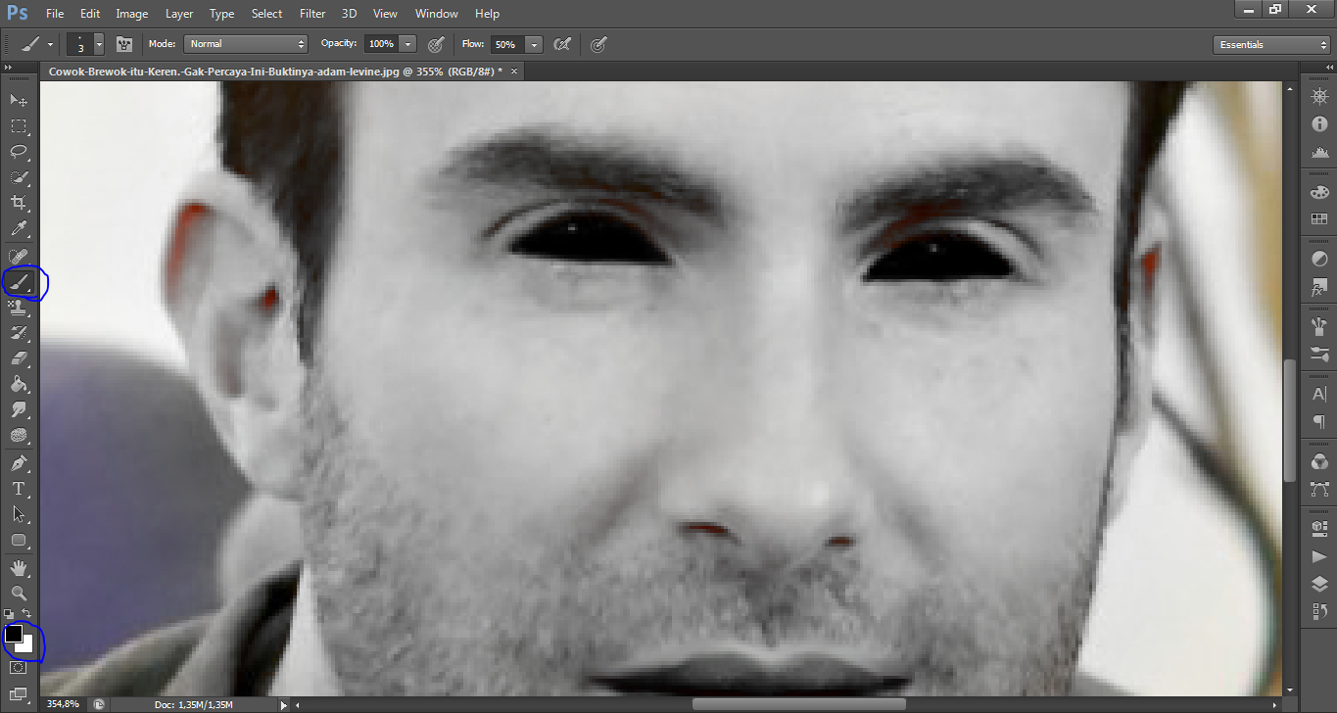This screenshot has width=1337, height=713.
Task: Open the Layer menu
Action: point(179,14)
